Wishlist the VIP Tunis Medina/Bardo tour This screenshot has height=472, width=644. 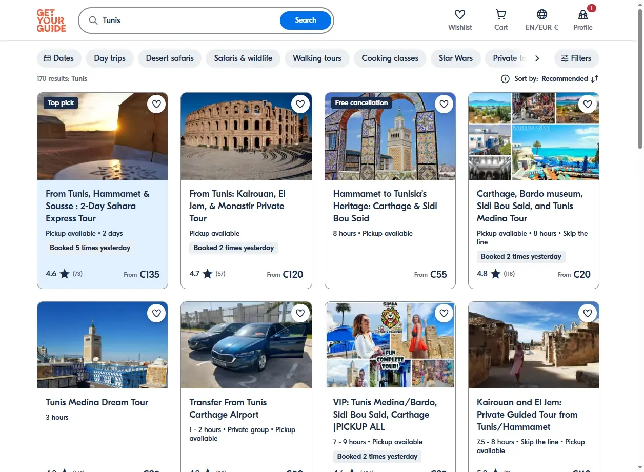click(444, 313)
